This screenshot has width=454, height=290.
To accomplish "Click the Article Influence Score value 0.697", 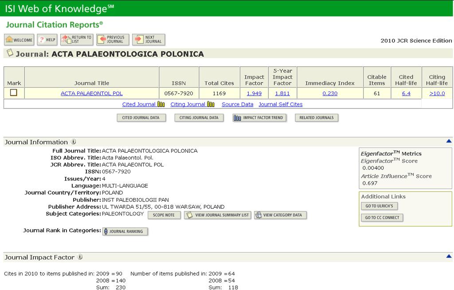I will pyautogui.click(x=370, y=183).
